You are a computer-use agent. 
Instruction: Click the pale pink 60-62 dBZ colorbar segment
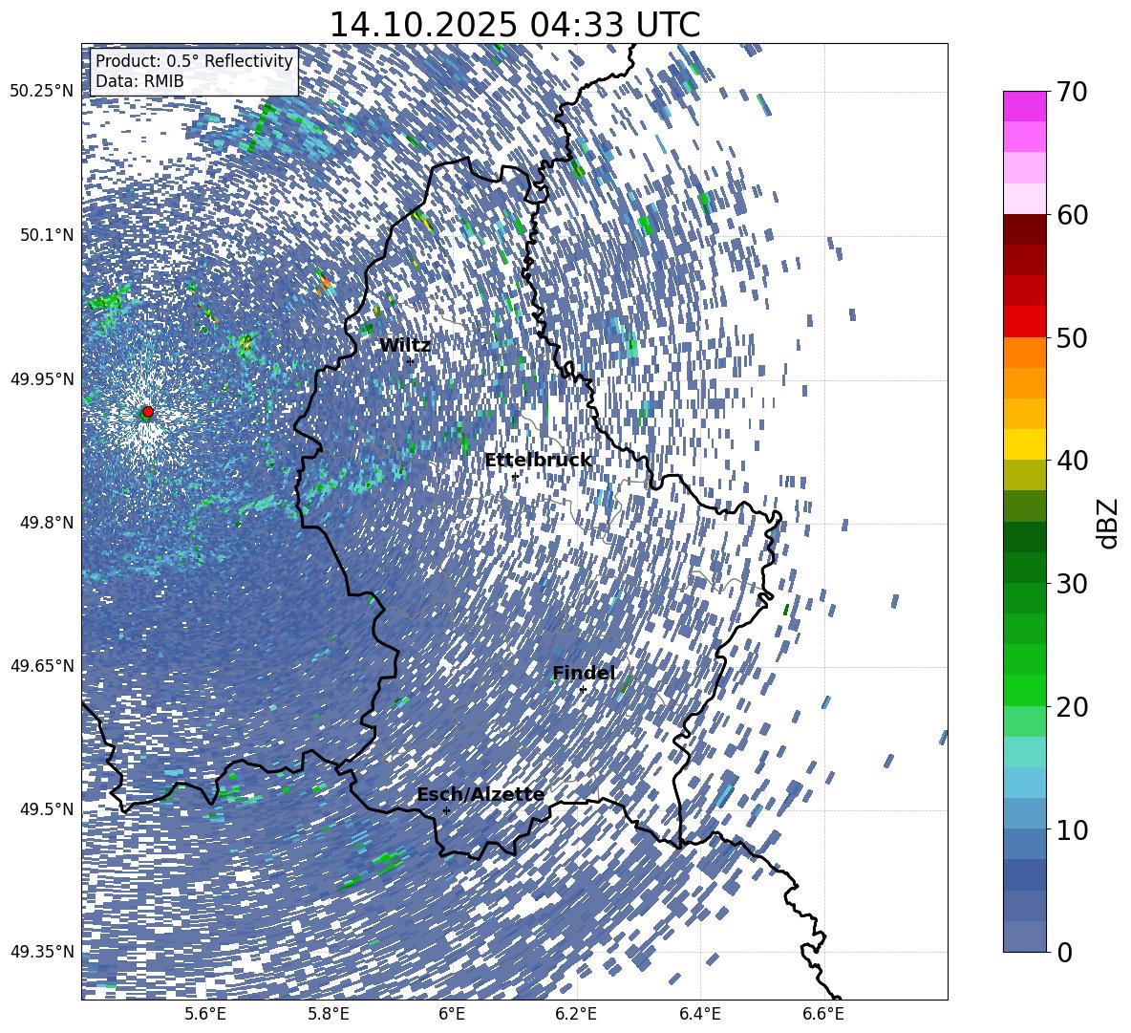click(x=1024, y=199)
